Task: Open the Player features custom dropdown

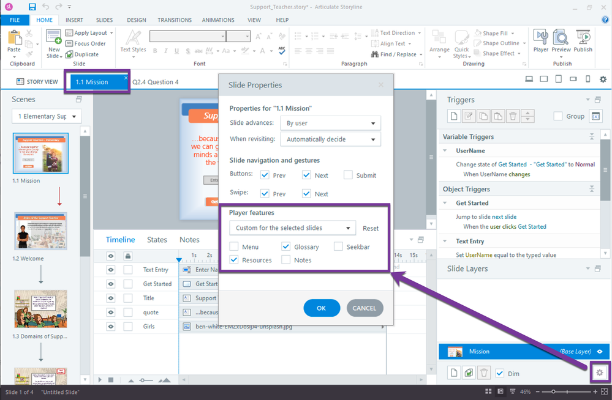Action: coord(292,228)
